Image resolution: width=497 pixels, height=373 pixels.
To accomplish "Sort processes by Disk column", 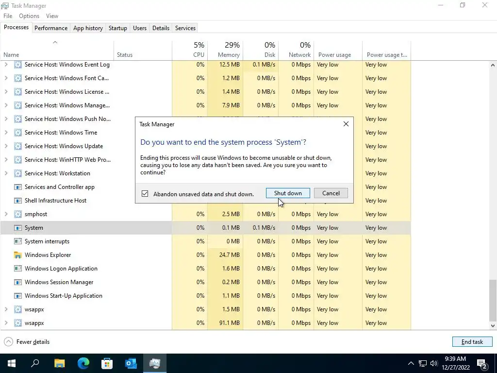I will click(x=261, y=51).
